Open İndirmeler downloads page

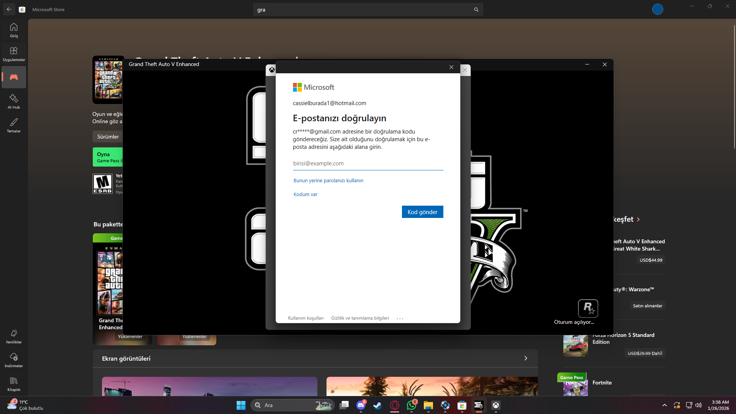pos(14,360)
